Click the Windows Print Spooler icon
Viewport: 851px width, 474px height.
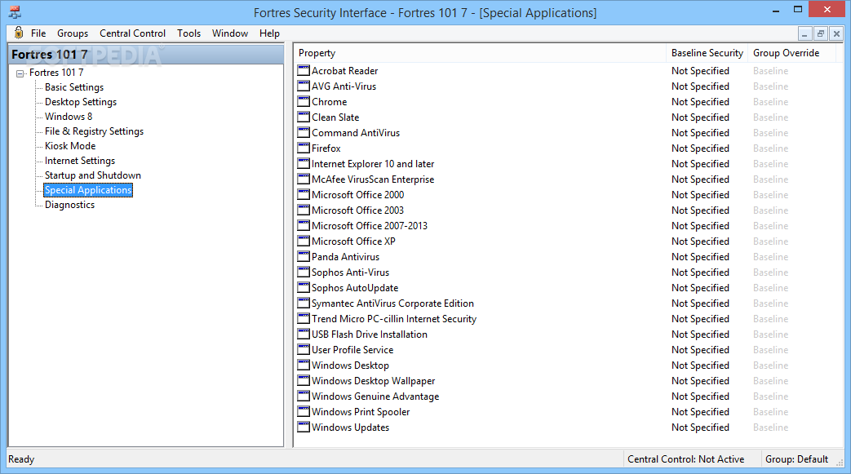(304, 411)
